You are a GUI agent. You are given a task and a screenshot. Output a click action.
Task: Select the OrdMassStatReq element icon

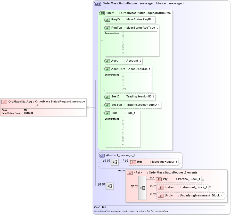[4, 102]
